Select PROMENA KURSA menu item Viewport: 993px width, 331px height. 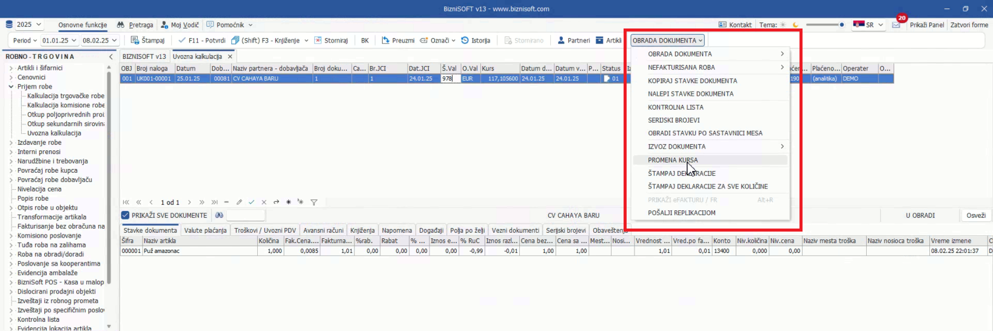pos(673,160)
